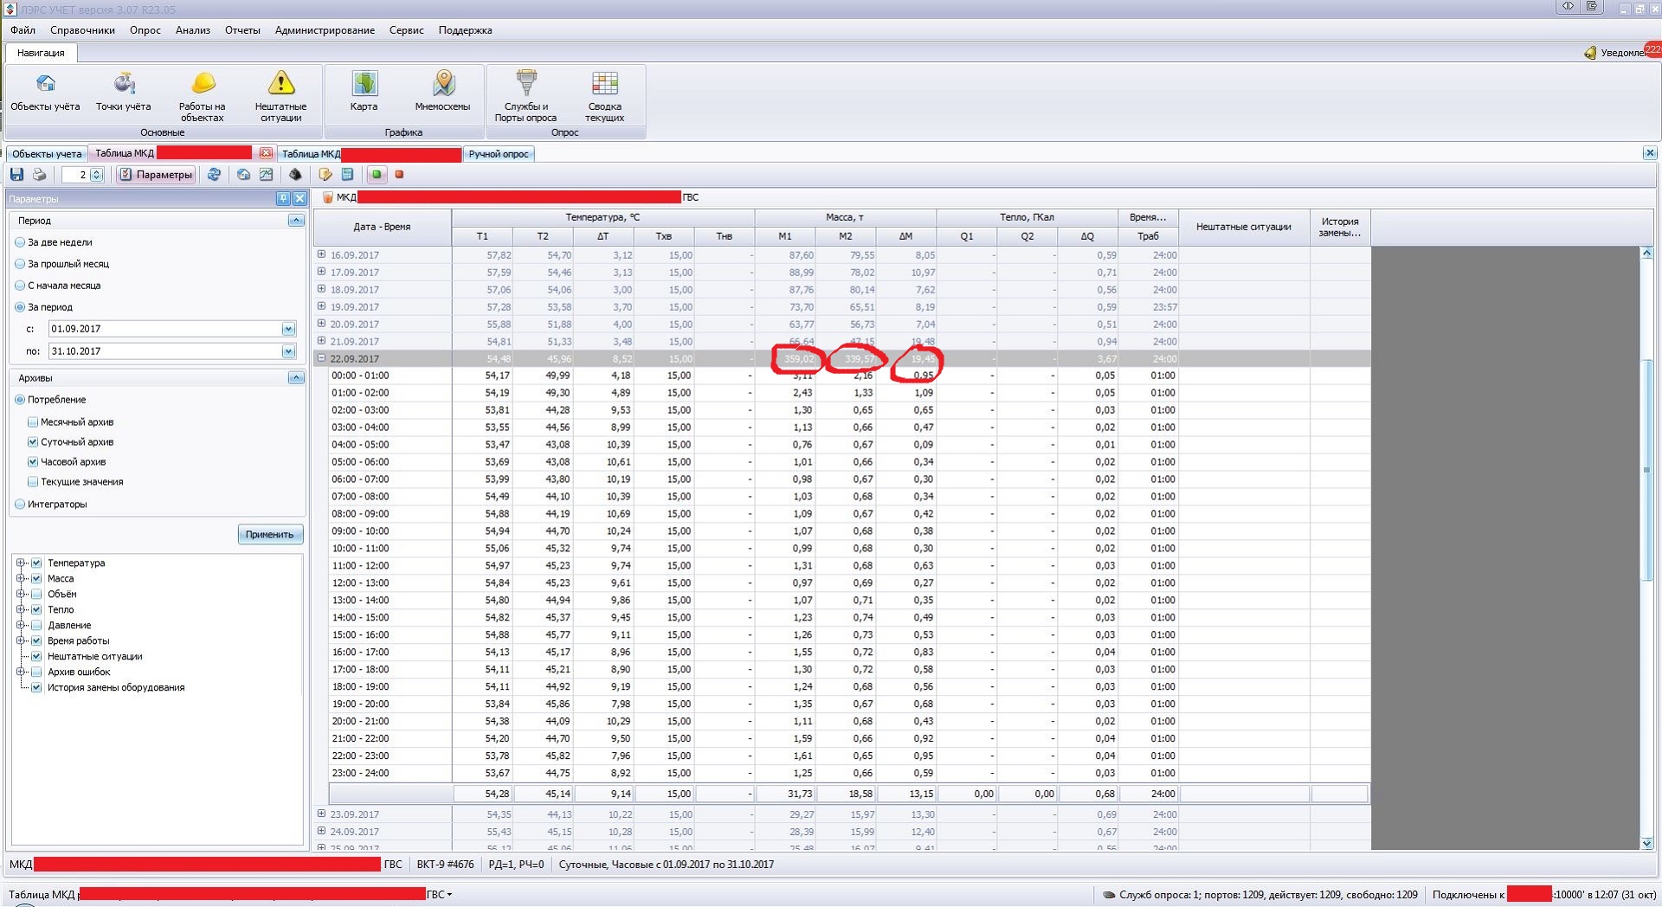The image size is (1662, 907).
Task: Open Точки учёта ribbon icon
Action: 124,93
